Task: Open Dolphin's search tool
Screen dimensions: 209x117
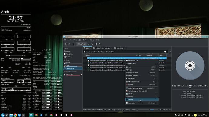Action: point(88,44)
